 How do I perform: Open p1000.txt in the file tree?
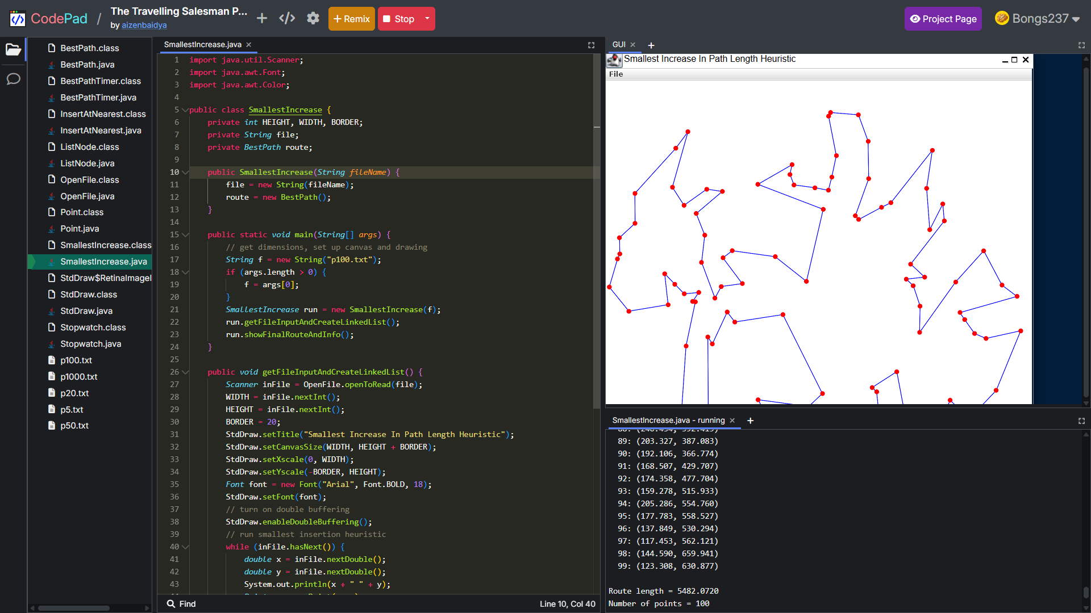79,377
